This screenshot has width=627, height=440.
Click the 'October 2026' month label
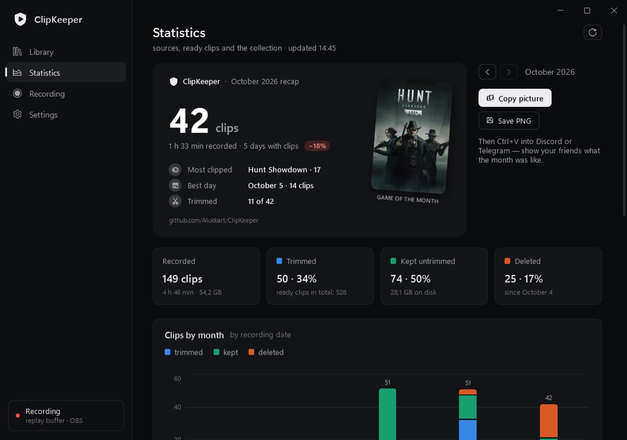pyautogui.click(x=550, y=72)
